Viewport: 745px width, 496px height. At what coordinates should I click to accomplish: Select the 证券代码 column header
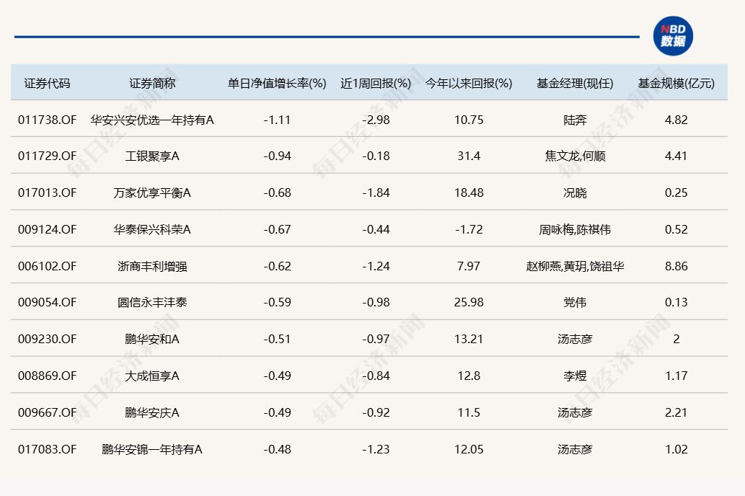tap(47, 84)
